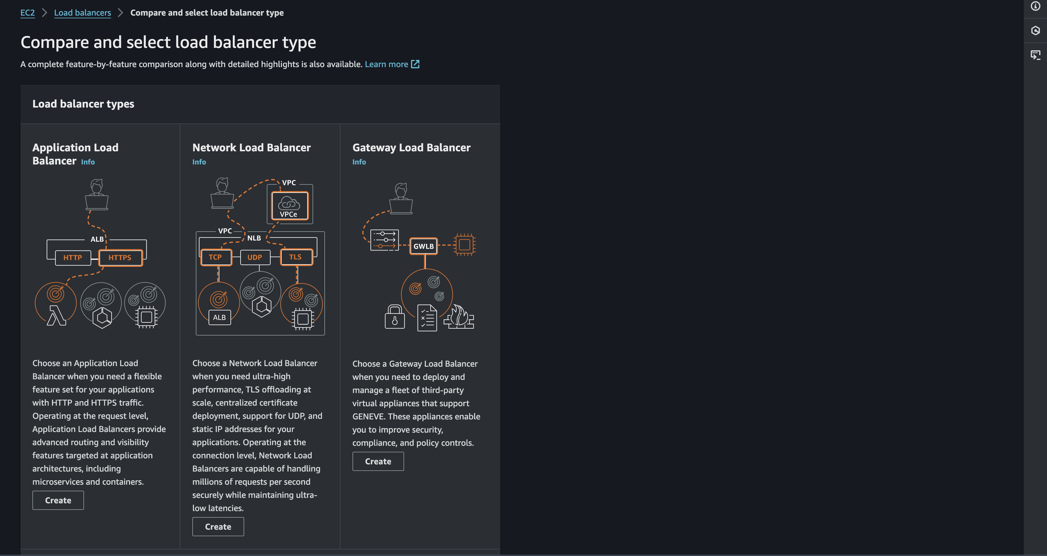The width and height of the screenshot is (1047, 556).
Task: Click the Gateway Load Balancer diagram
Action: [419, 257]
